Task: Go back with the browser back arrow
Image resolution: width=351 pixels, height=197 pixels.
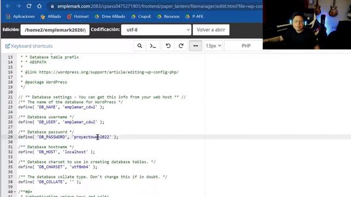Action: pyautogui.click(x=8, y=6)
